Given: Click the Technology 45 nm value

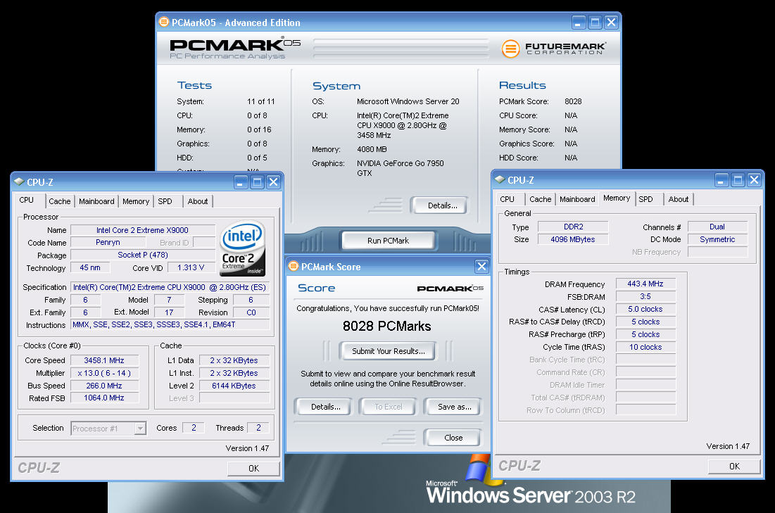Looking at the screenshot, I should coord(90,267).
